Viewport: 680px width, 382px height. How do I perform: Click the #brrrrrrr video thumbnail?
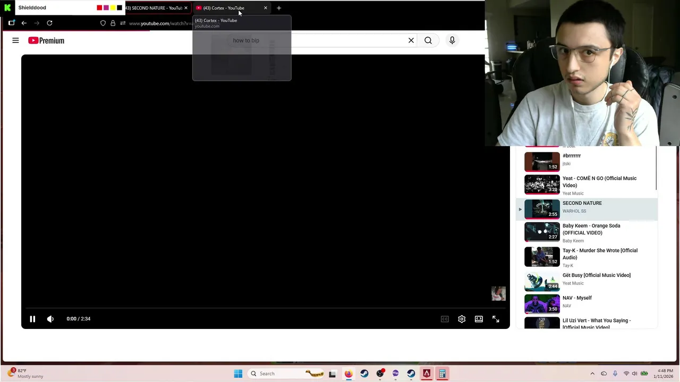tap(542, 162)
